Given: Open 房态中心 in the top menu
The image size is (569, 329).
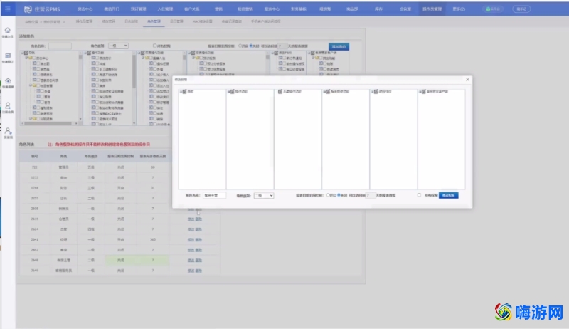Looking at the screenshot, I should point(85,9).
